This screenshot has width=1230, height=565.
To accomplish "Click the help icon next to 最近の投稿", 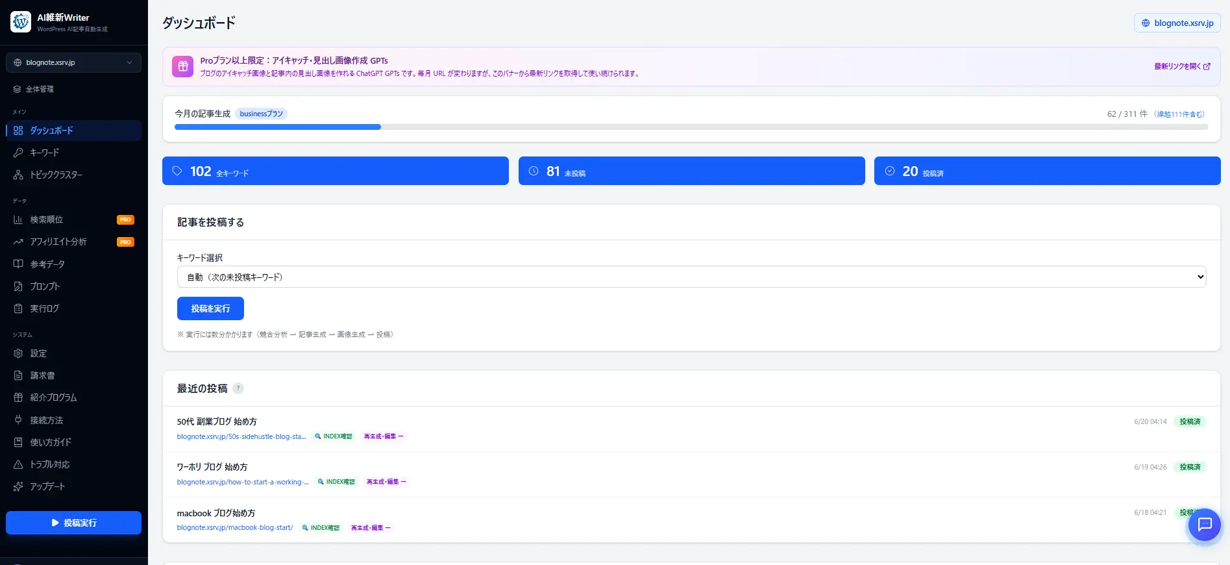I will click(x=238, y=388).
